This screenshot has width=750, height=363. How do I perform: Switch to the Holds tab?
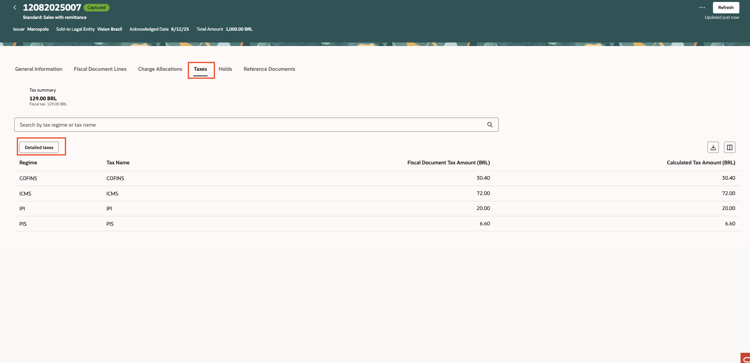[225, 69]
